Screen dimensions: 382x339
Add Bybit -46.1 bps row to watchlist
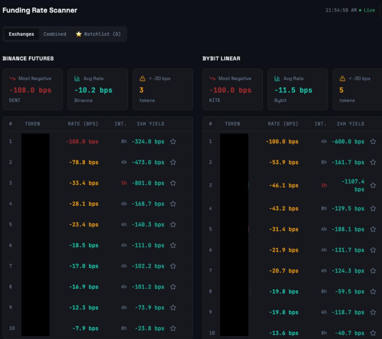373,185
